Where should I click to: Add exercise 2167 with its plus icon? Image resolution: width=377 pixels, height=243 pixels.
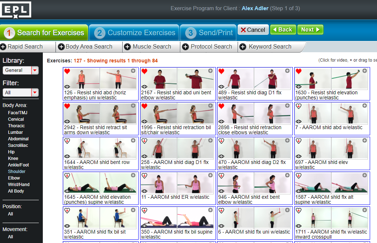click(x=210, y=71)
